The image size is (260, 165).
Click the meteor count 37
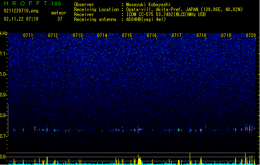(x=60, y=19)
